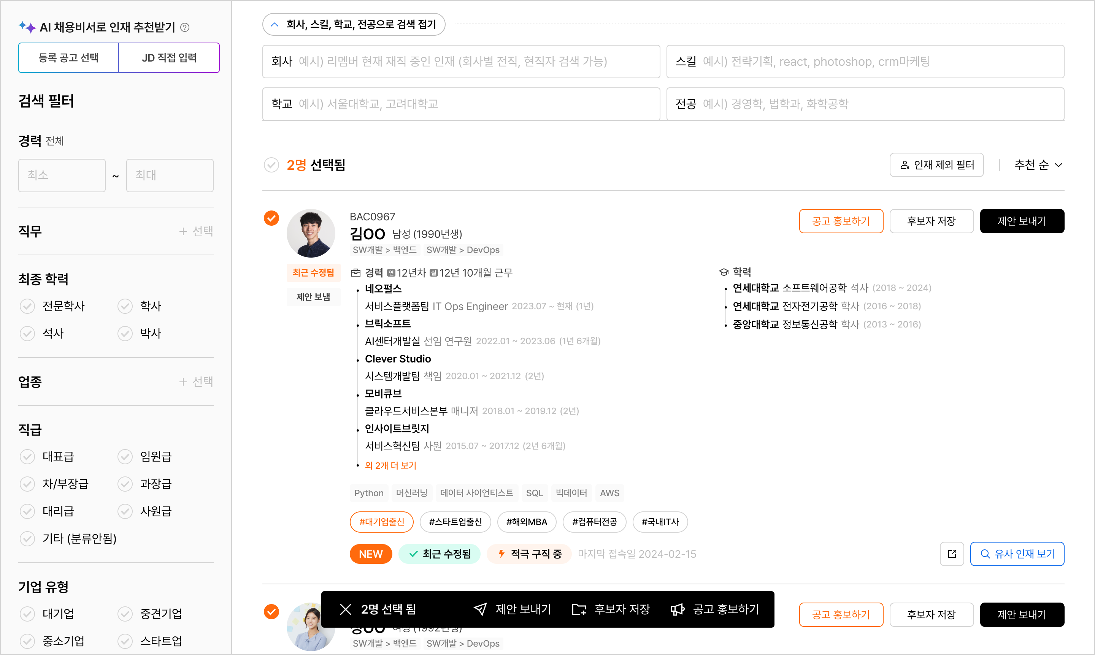Expand 직무 filter with + 선택
Viewport: 1095px width, 655px height.
click(x=196, y=231)
